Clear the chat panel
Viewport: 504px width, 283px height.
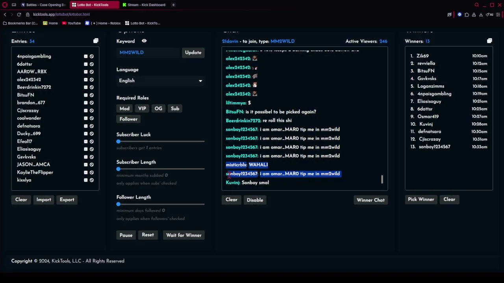coord(232,200)
